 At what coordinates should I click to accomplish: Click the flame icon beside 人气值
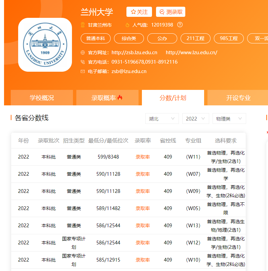tap(127, 25)
